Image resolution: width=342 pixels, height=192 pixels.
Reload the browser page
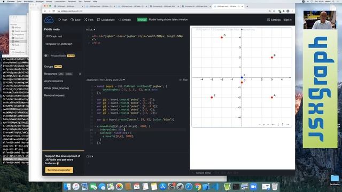pyautogui.click(x=53, y=11)
